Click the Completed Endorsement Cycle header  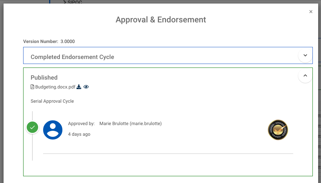pos(72,57)
